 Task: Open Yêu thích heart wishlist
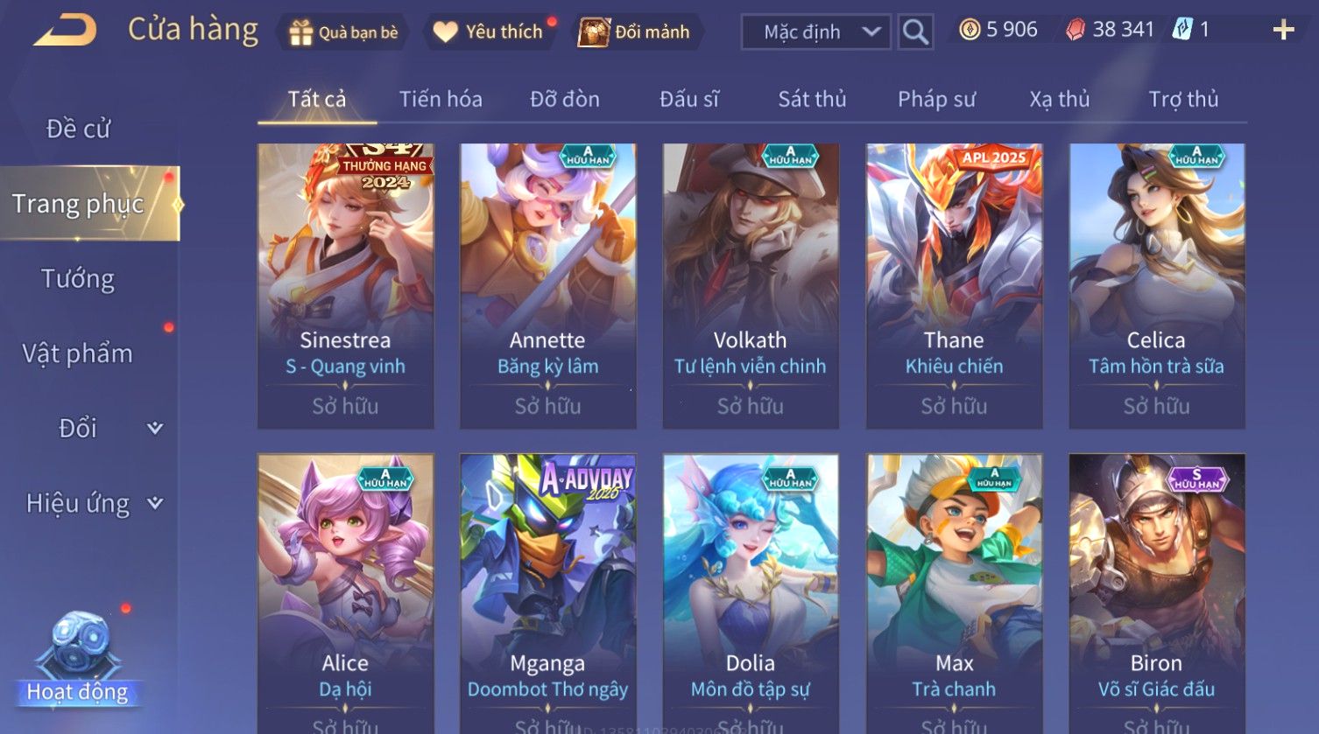445,32
